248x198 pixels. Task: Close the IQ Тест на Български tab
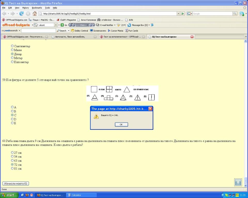[x=192, y=37]
